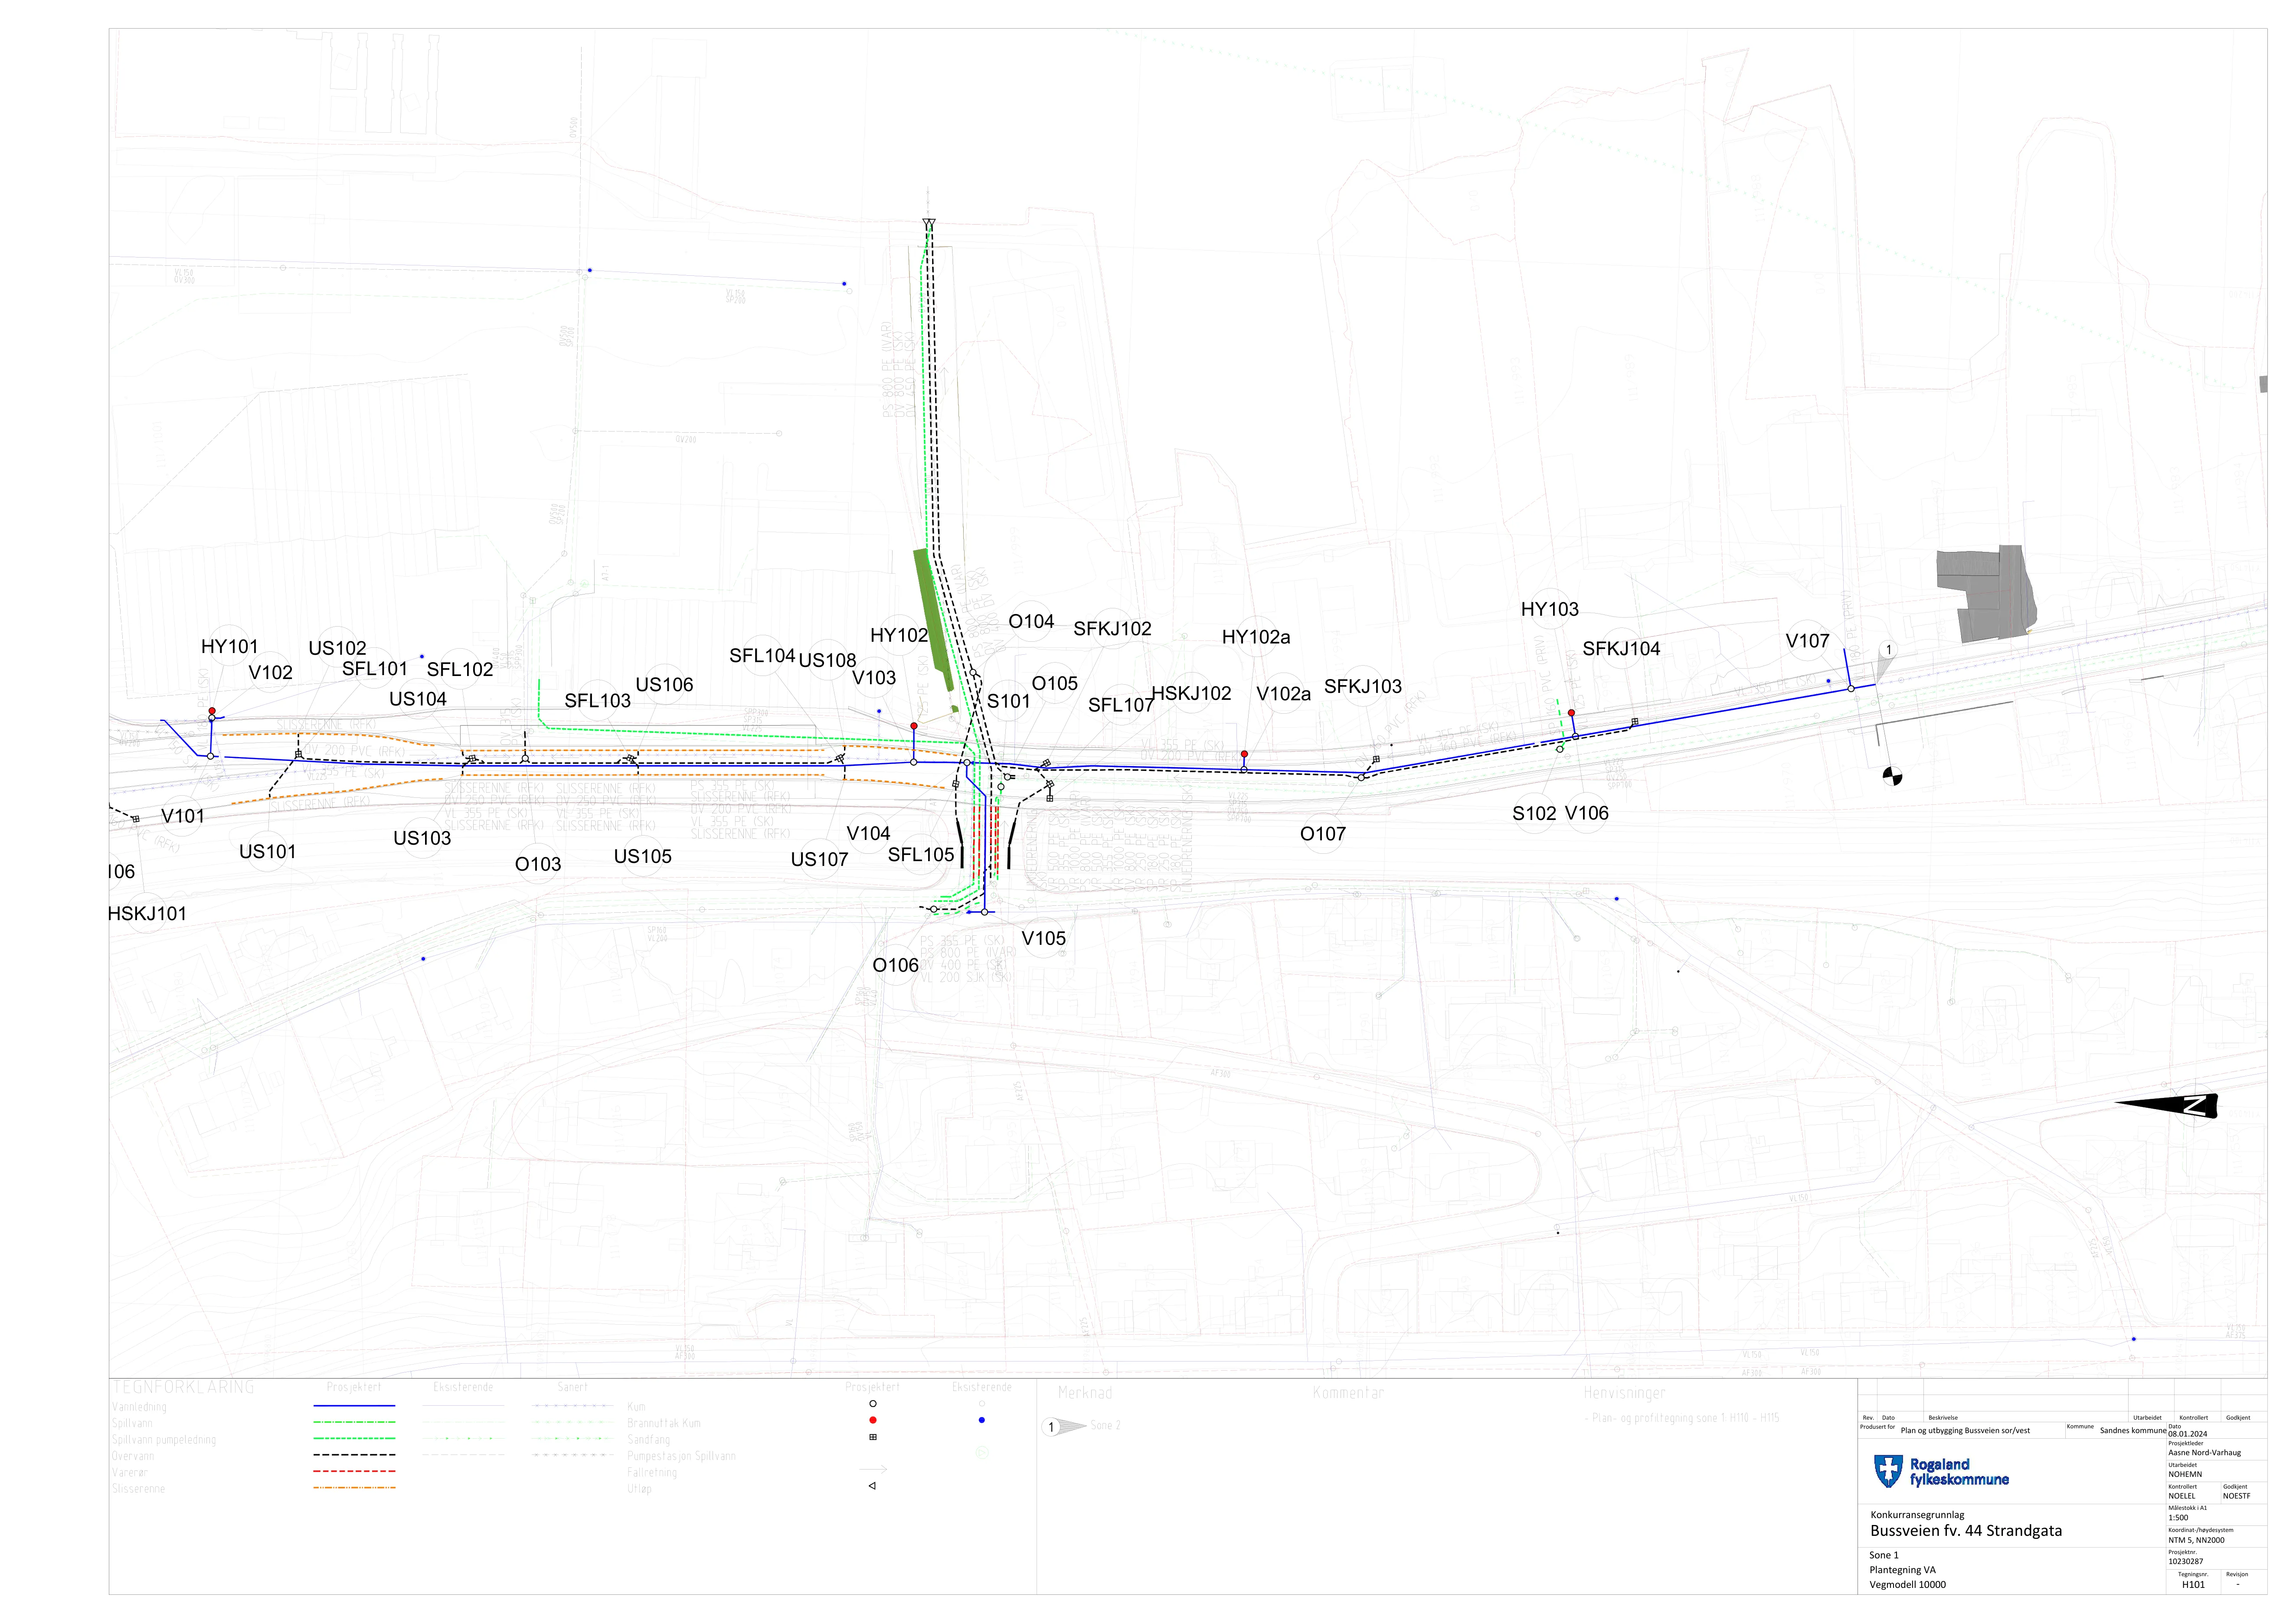2296x1623 pixels.
Task: Click the US107 map label
Action: click(x=820, y=860)
